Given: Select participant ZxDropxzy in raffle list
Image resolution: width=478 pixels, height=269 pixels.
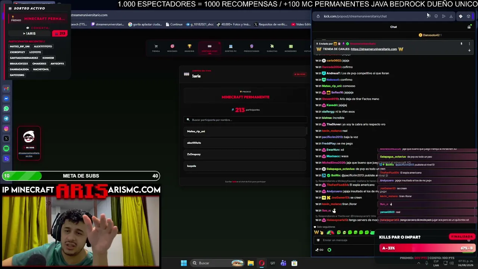Looking at the screenshot, I should 245,154.
